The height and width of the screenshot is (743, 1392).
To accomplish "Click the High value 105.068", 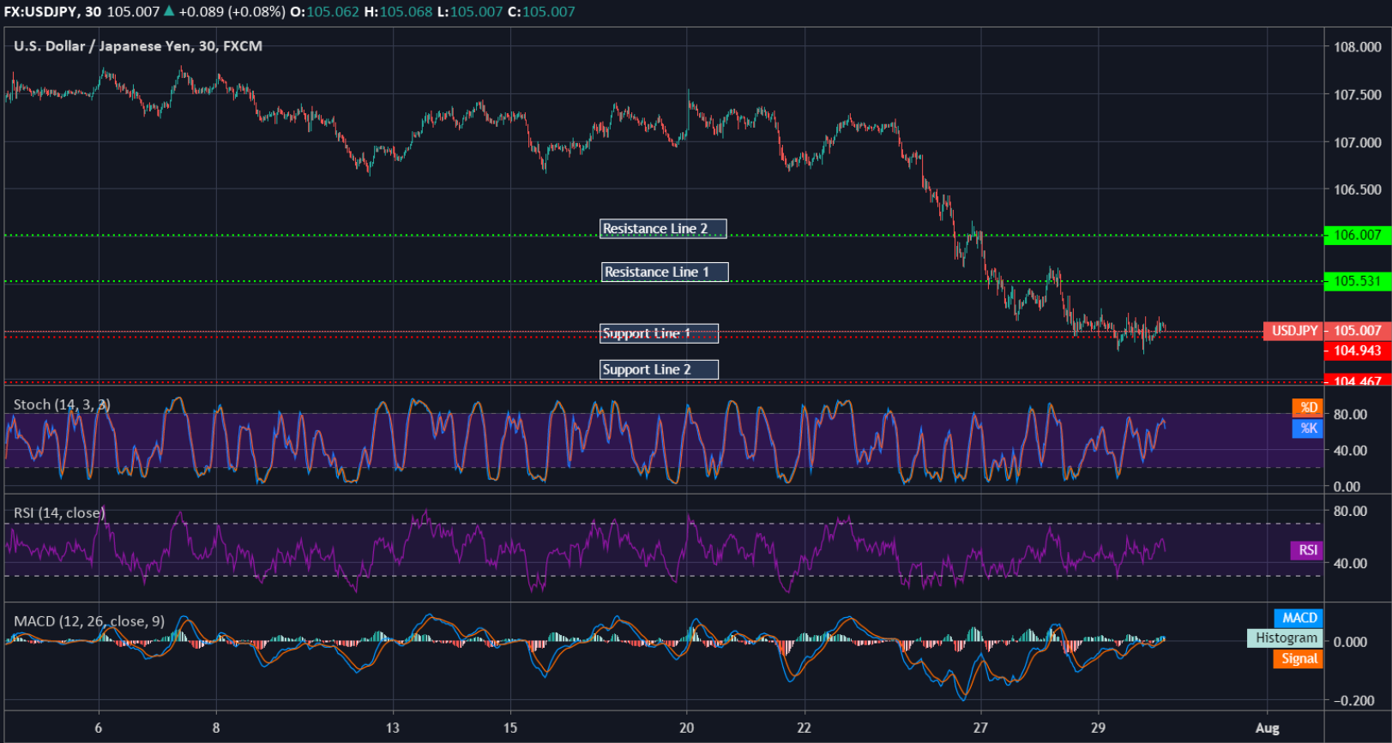I will point(407,12).
